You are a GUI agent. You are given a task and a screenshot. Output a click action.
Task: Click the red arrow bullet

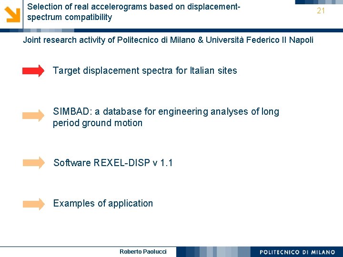pos(33,71)
